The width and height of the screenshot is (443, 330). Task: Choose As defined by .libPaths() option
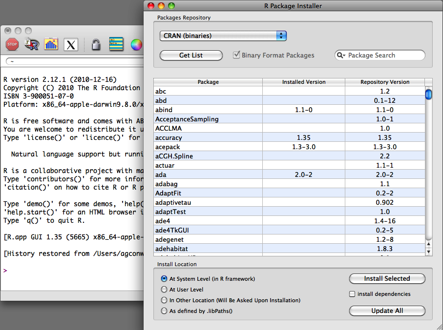point(164,311)
